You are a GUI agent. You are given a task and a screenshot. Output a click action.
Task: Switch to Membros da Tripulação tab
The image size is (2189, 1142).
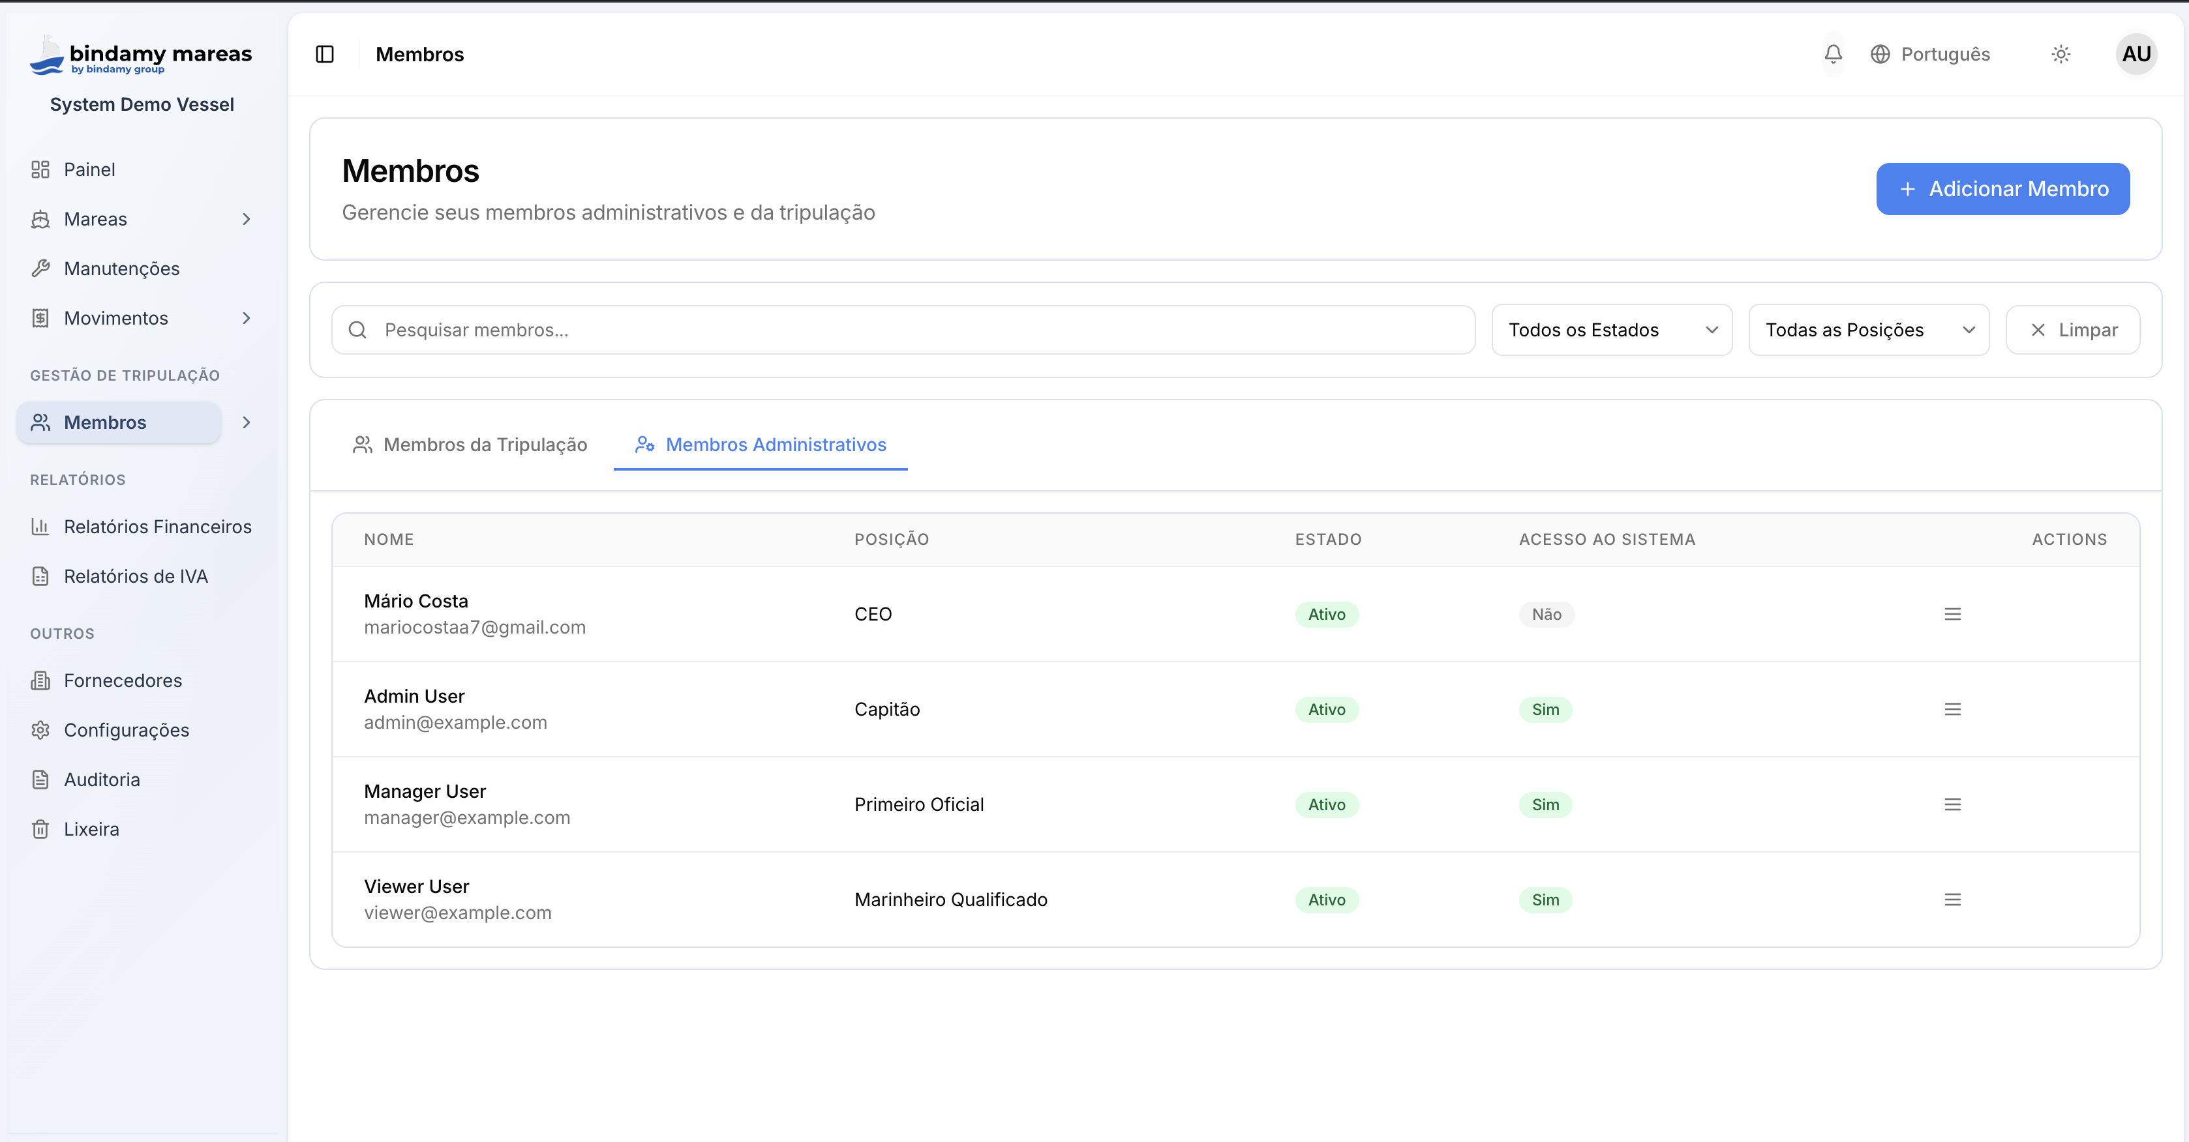(470, 445)
